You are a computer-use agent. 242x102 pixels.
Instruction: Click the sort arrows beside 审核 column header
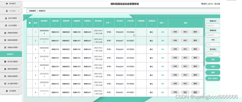pos(164,23)
